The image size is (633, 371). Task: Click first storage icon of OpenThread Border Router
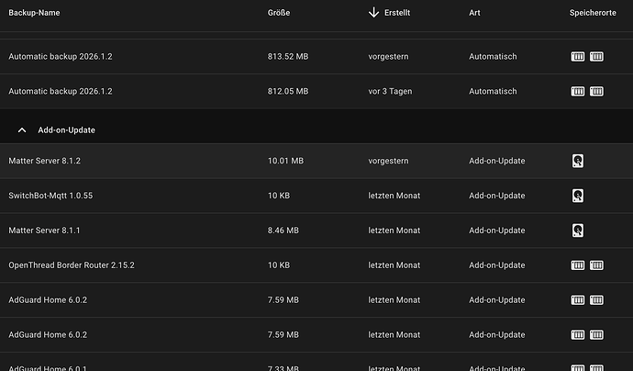click(578, 265)
